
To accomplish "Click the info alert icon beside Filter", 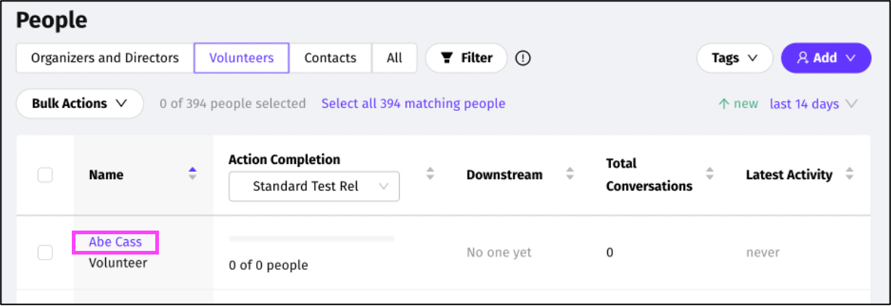I will [x=522, y=58].
